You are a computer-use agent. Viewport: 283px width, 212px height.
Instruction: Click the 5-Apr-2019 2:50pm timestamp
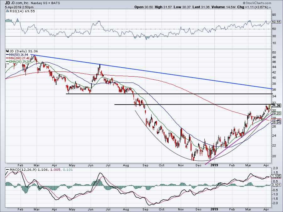(x=19, y=7)
